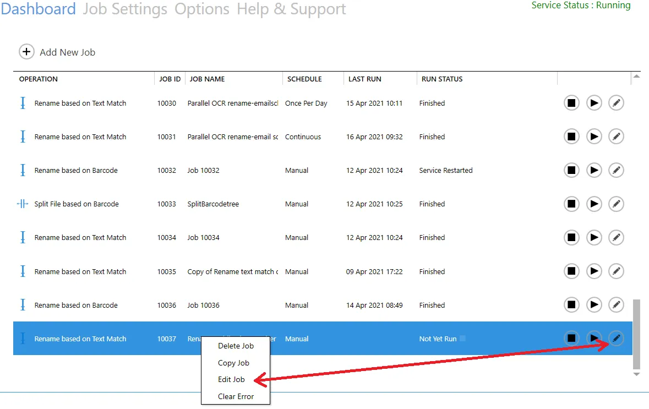Run job 10036 with its play button
This screenshot has height=409, width=649.
tap(594, 305)
